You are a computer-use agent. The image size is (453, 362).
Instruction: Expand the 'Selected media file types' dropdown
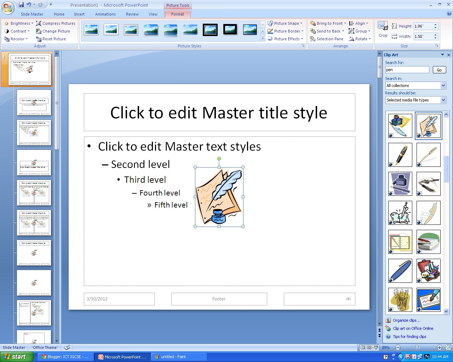(x=443, y=100)
